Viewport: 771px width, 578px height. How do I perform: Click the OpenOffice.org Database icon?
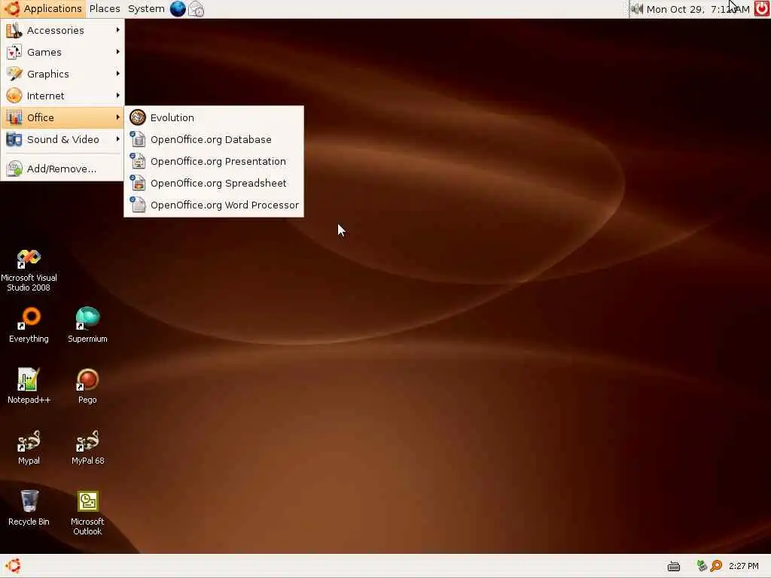[138, 139]
